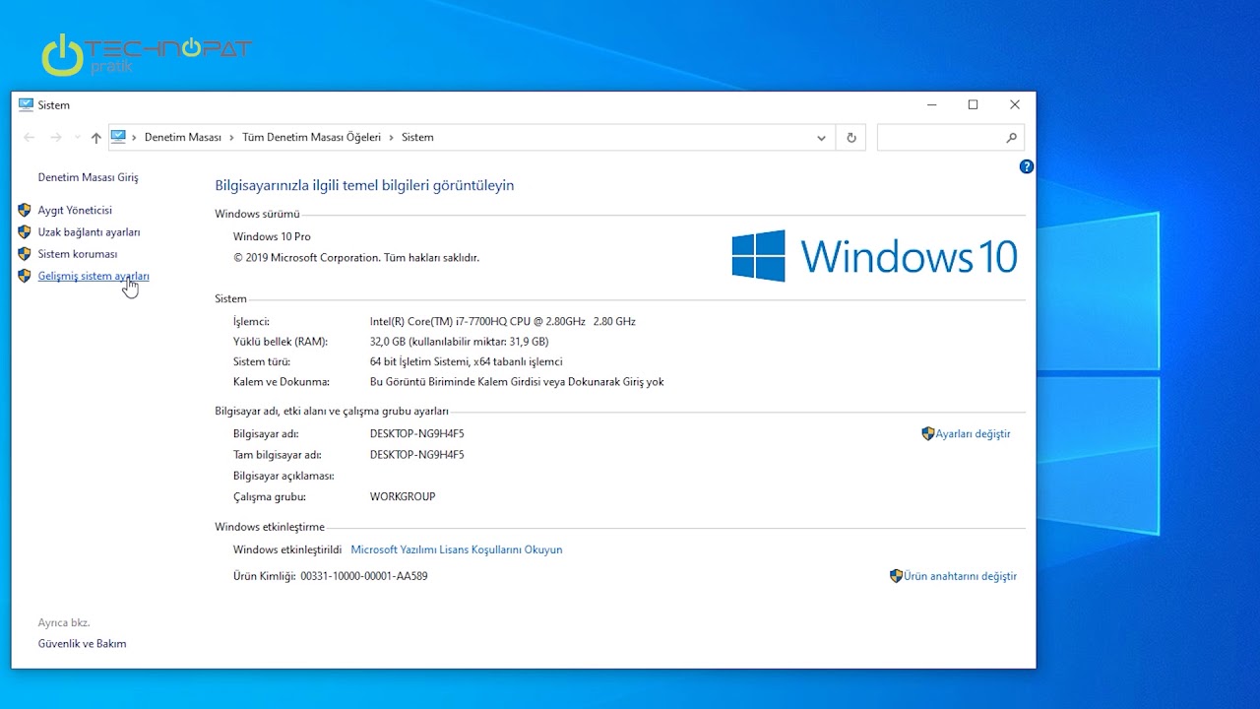Image resolution: width=1260 pixels, height=709 pixels.
Task: Click Ayarları değiştir link
Action: (x=973, y=434)
